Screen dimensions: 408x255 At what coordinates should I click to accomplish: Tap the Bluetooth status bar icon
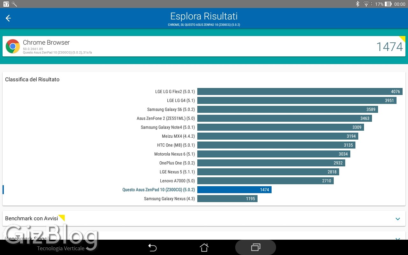[x=358, y=4]
